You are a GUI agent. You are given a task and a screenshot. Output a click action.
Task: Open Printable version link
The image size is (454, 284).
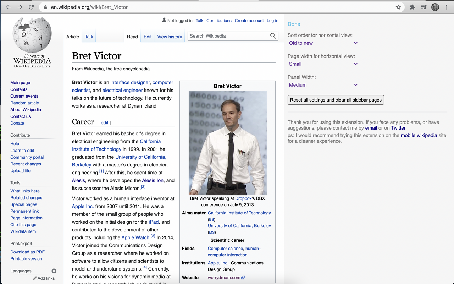click(x=26, y=259)
